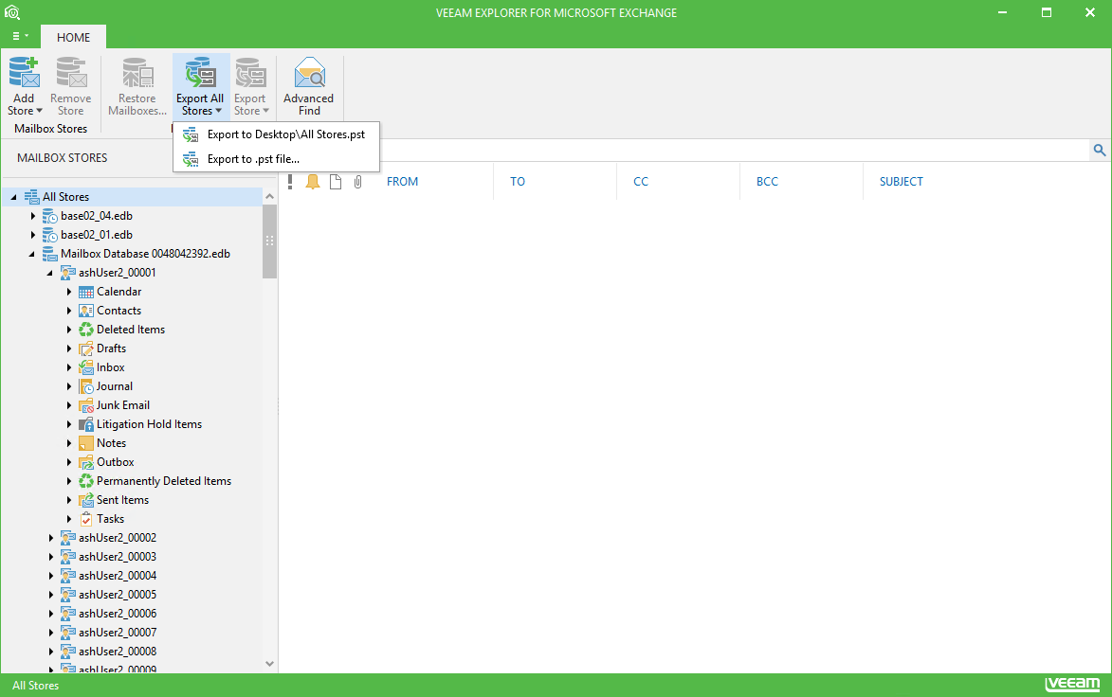Switch to the HOME ribbon tab
The width and height of the screenshot is (1112, 697).
pos(74,37)
